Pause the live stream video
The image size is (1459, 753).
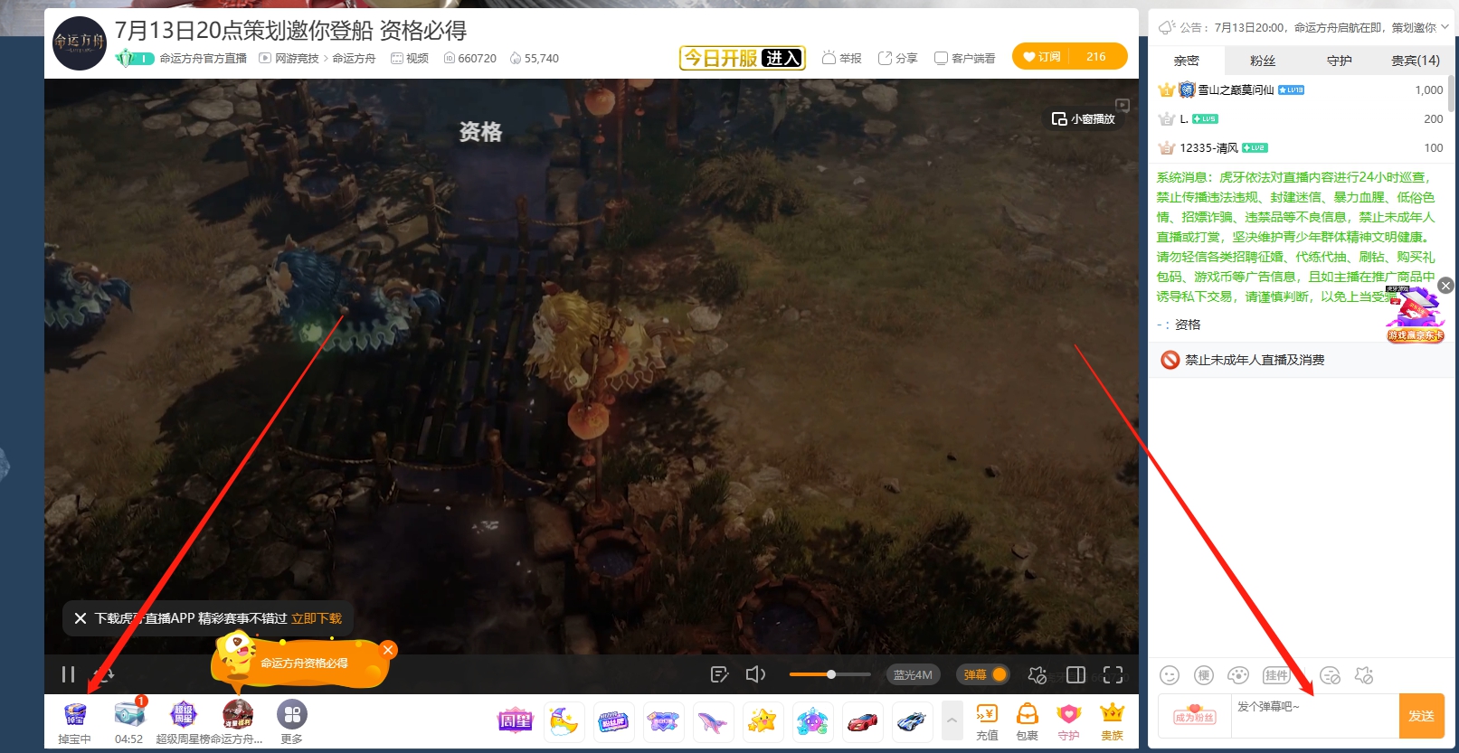(68, 674)
